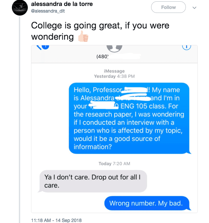Click the vertical thread line under avatar

(x=20, y=119)
